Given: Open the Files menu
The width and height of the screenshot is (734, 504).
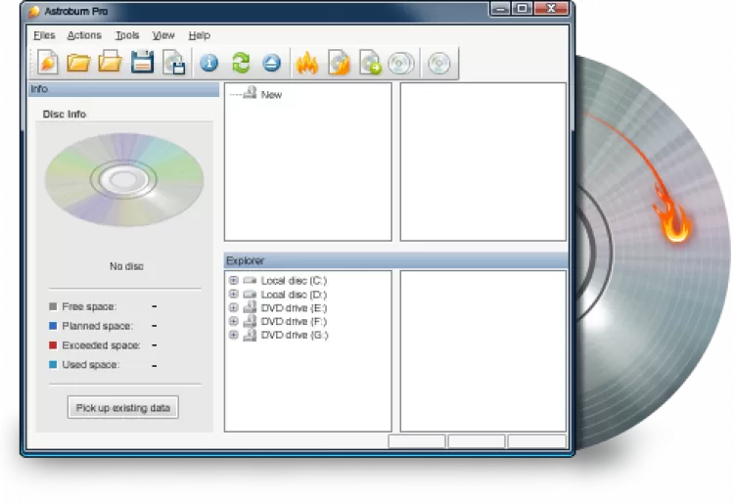Looking at the screenshot, I should 44,35.
